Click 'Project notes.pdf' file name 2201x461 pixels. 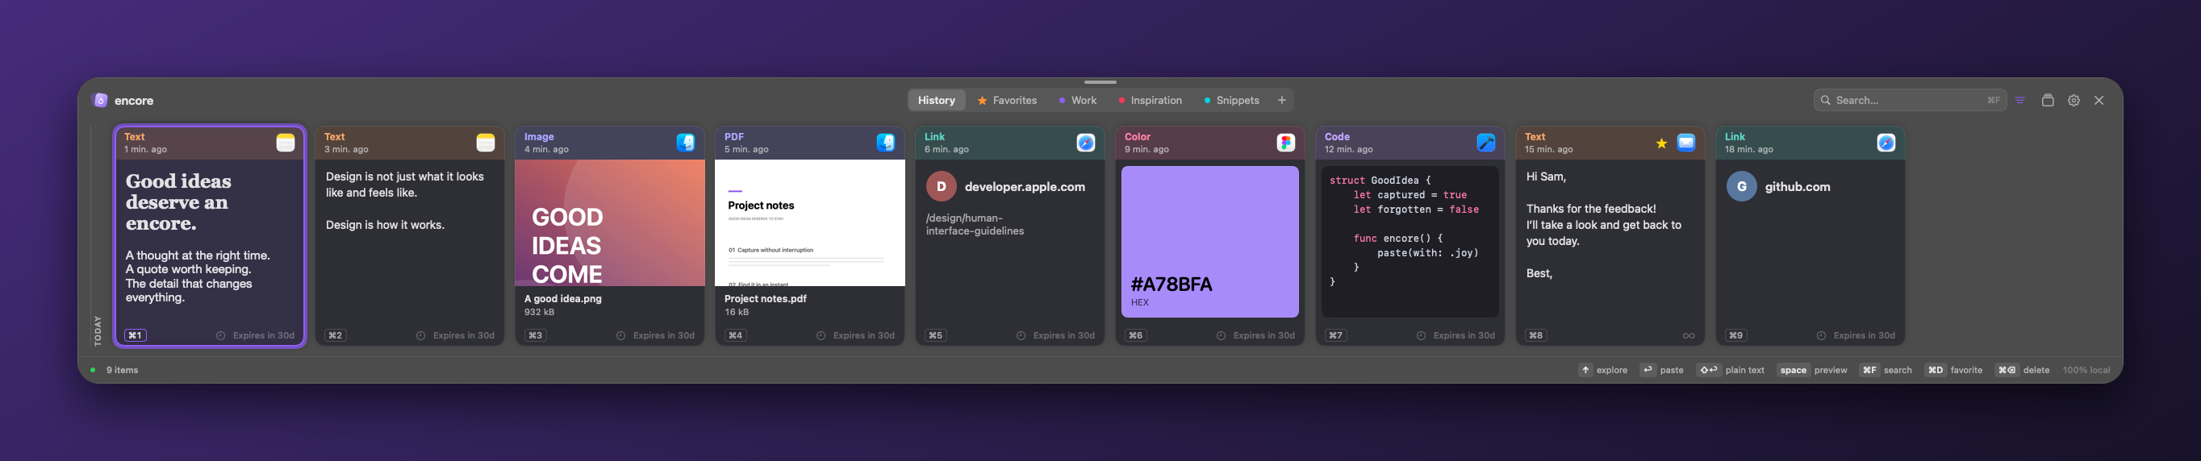tap(765, 299)
